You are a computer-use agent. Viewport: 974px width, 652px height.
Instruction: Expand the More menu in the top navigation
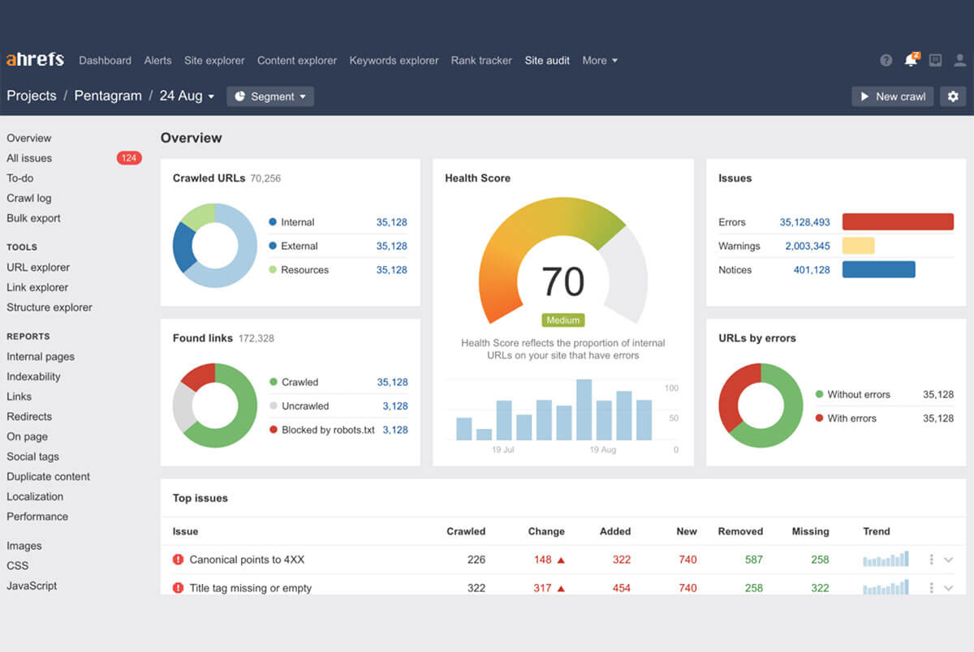click(600, 61)
